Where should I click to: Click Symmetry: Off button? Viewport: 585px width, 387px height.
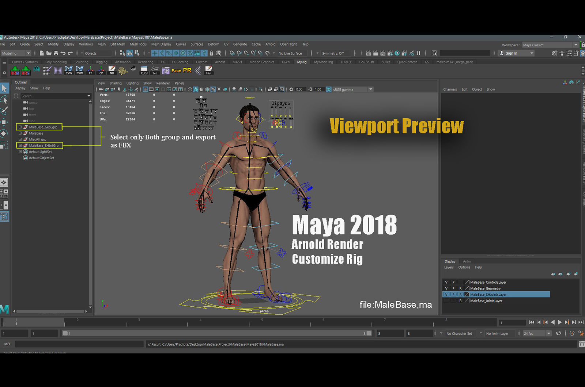(x=336, y=53)
